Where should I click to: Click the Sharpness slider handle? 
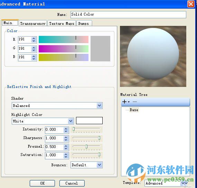99,138
